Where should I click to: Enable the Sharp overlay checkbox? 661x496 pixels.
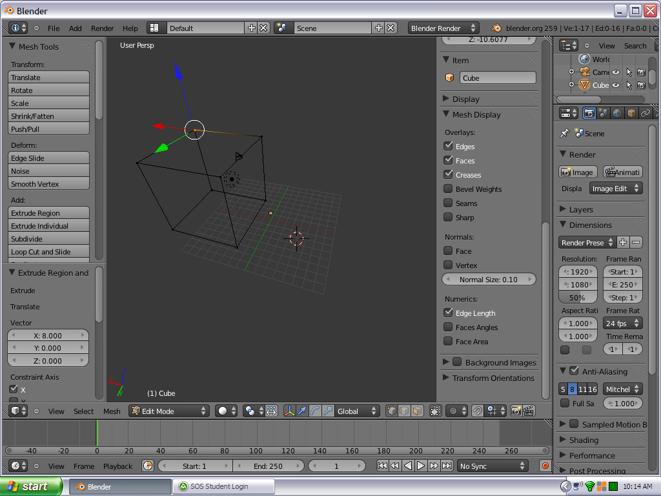(449, 217)
